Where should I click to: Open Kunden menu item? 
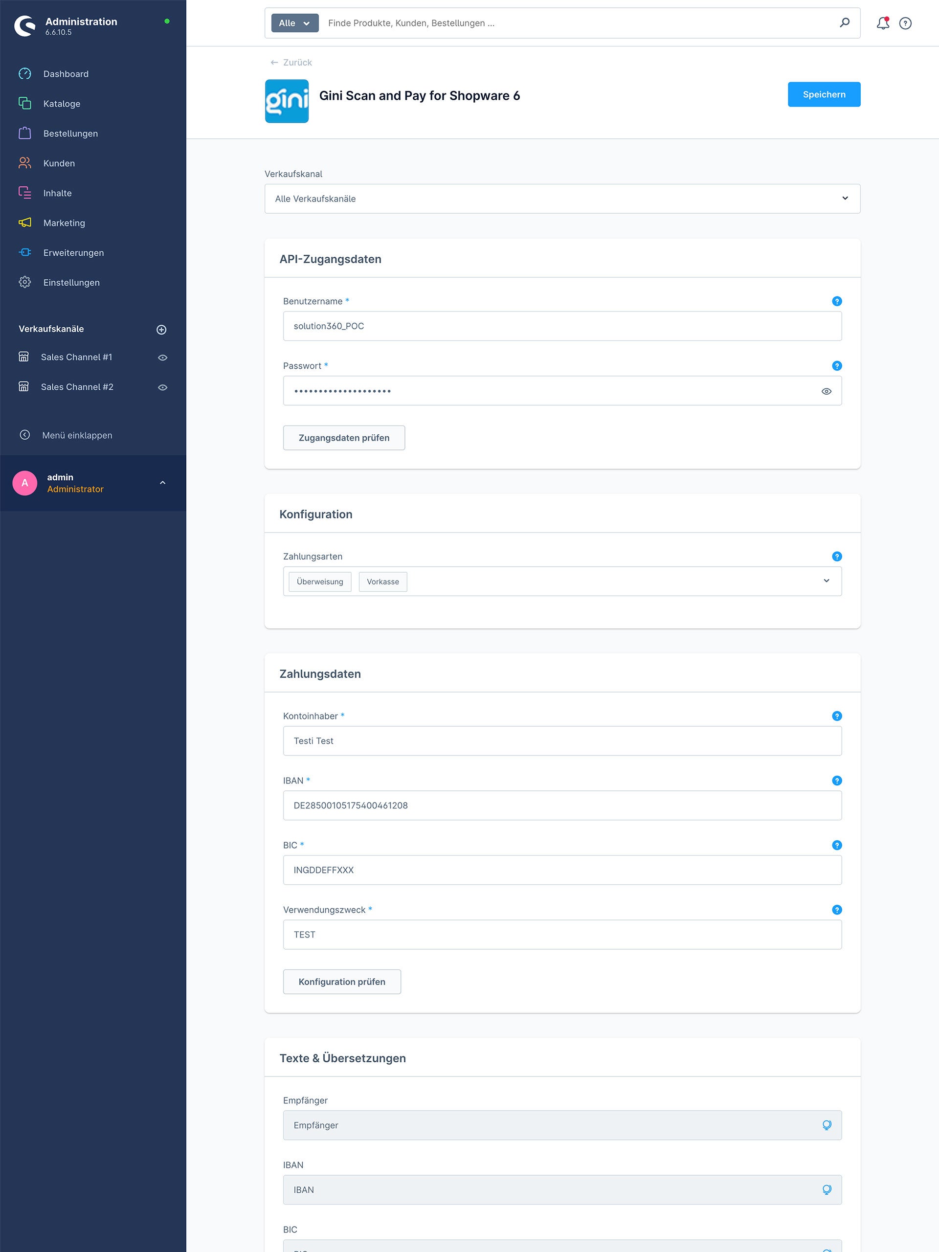59,163
